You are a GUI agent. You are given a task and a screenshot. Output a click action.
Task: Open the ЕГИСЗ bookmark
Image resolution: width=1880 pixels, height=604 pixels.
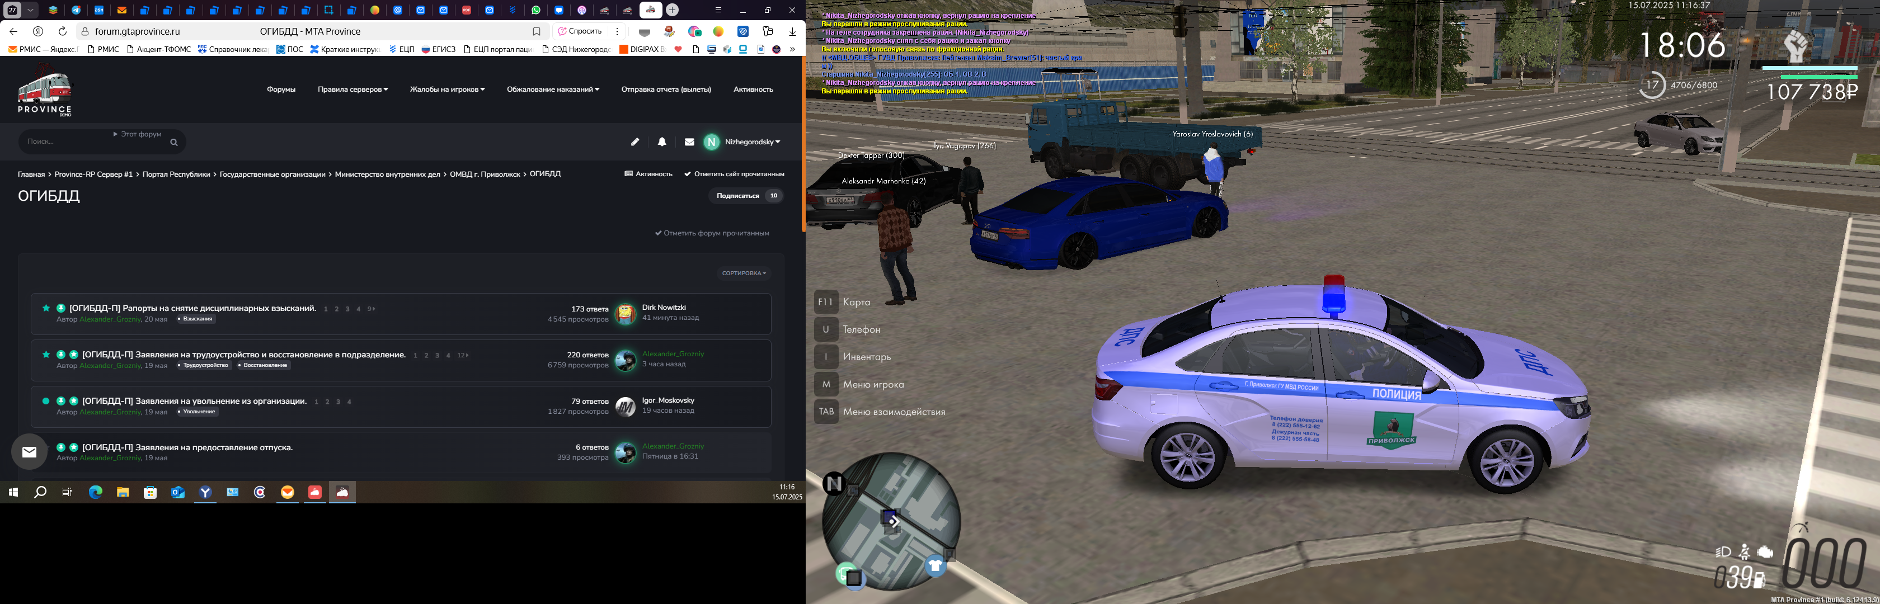(439, 50)
